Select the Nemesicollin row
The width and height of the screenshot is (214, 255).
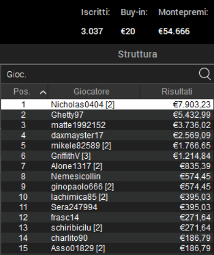click(x=107, y=176)
